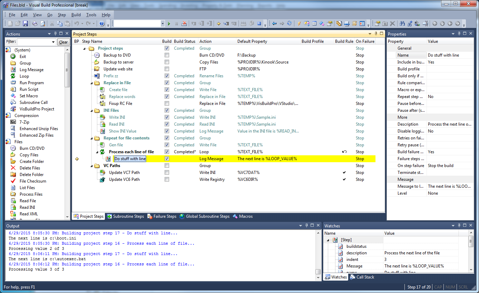Screen dimensions: 479x293
Task: Collapse the INI Files group
Action: [91, 111]
